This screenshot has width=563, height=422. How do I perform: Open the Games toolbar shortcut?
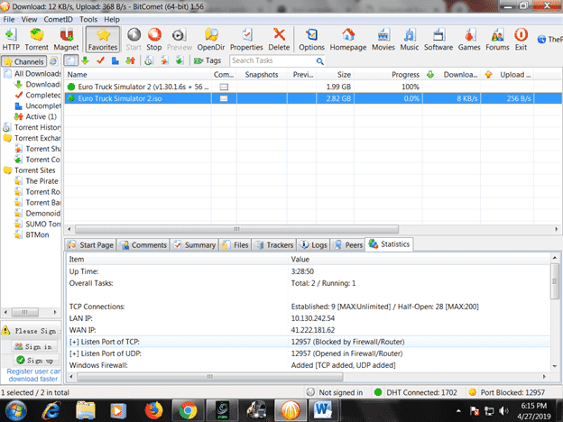pyautogui.click(x=469, y=40)
